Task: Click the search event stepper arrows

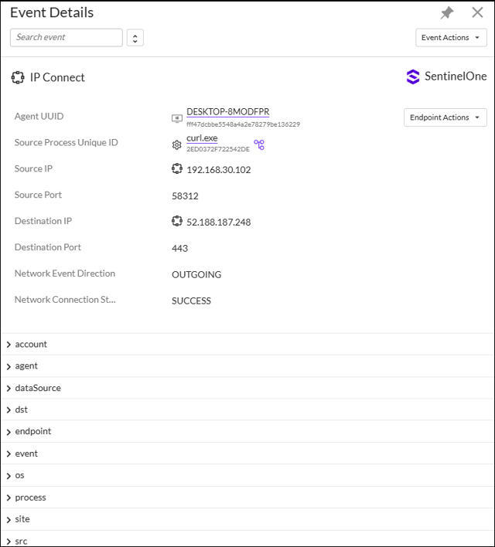Action: pos(135,38)
